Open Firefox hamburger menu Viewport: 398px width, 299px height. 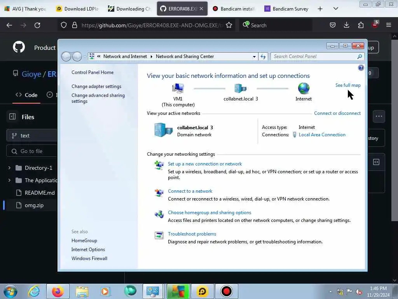click(x=389, y=25)
